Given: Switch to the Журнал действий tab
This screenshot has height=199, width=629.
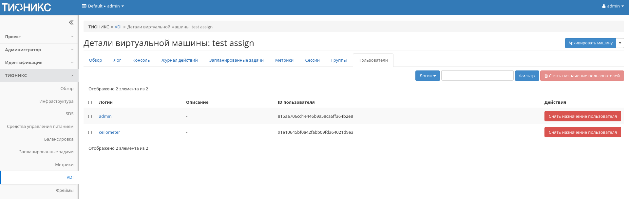Looking at the screenshot, I should tap(179, 60).
